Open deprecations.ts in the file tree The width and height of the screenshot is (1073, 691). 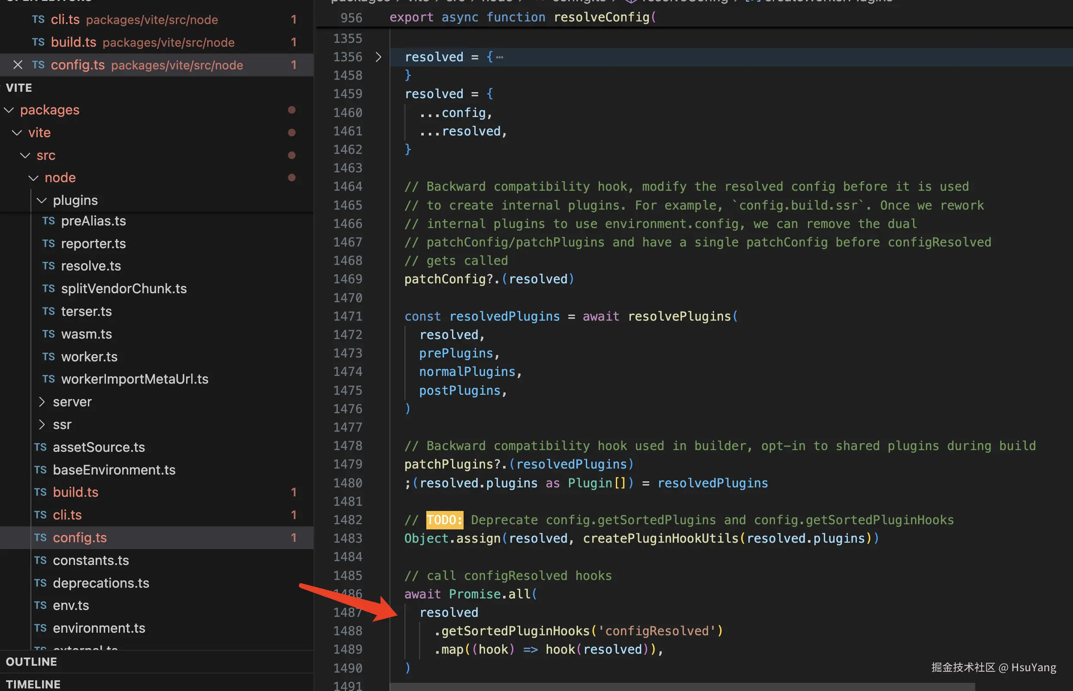[x=101, y=583]
